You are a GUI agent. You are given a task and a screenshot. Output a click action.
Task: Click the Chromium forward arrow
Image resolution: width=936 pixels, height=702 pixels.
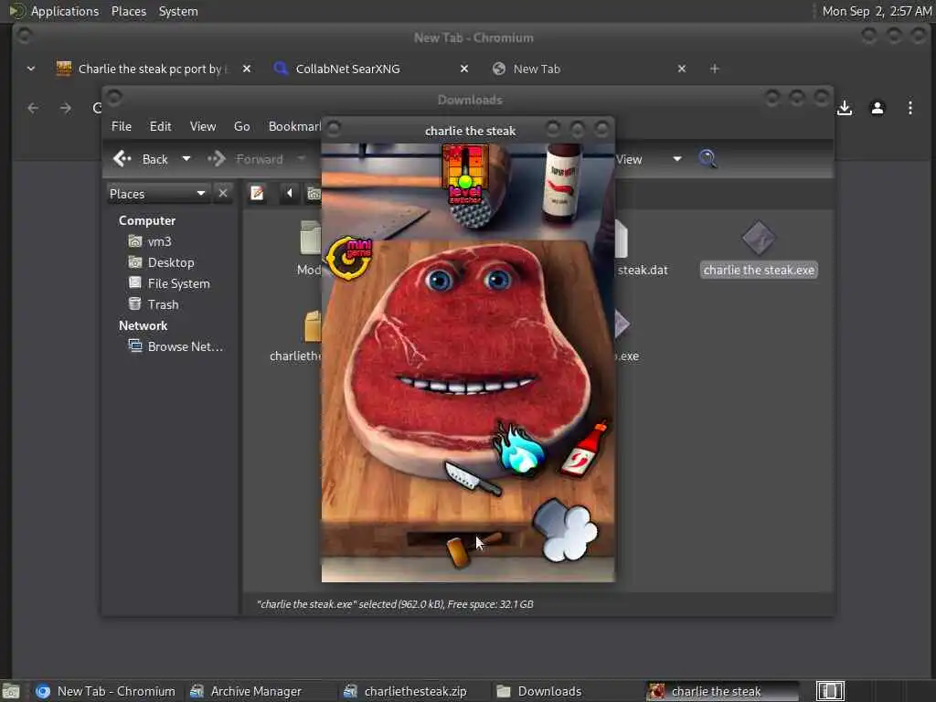point(66,108)
